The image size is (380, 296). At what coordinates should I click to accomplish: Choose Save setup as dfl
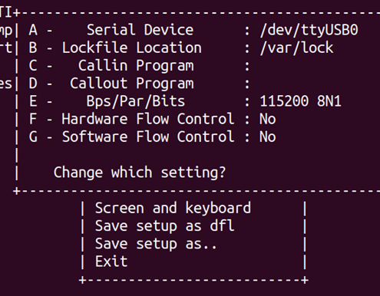(164, 226)
